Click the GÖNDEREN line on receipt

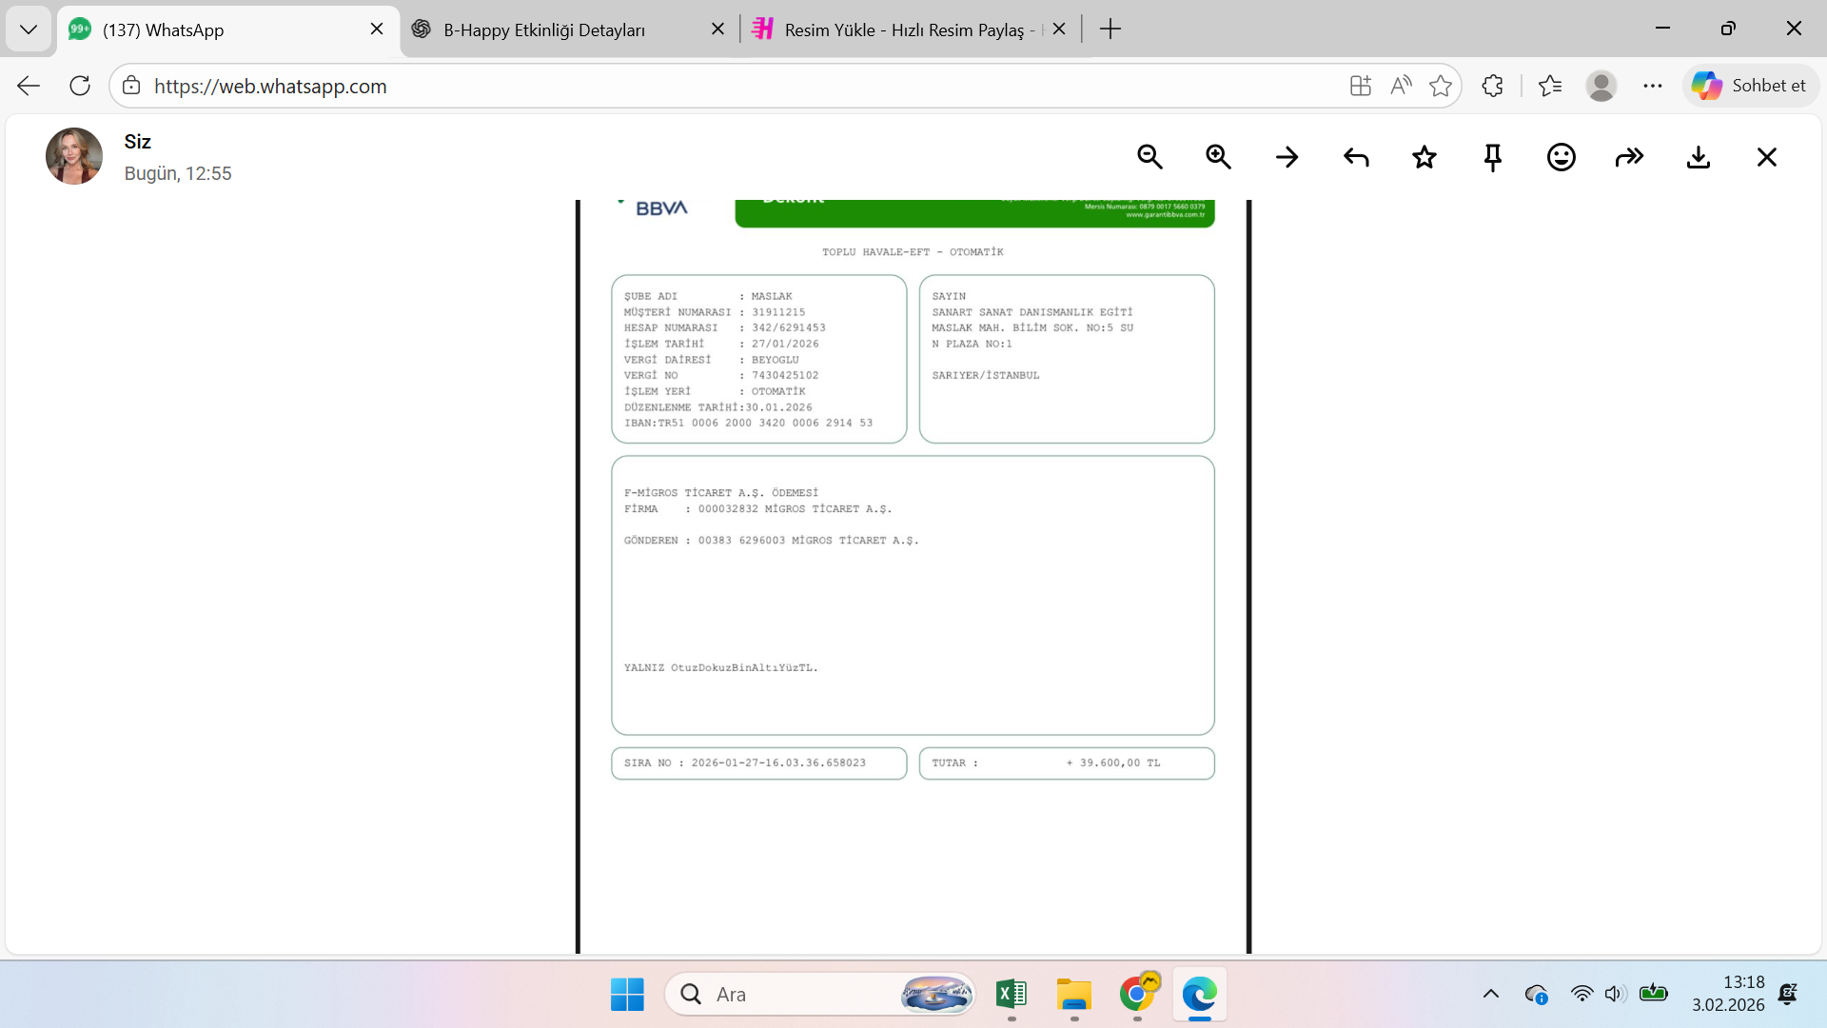[772, 541]
